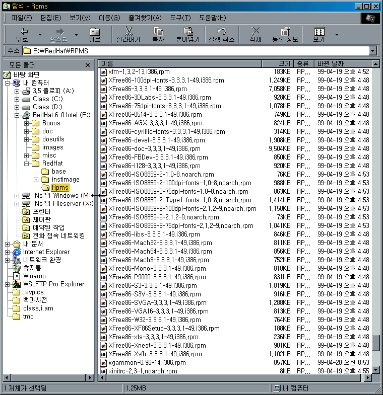Image resolution: width=383 pixels, height=395 pixels.
Task: Click the file list scroll-up arrow
Action: (x=375, y=64)
